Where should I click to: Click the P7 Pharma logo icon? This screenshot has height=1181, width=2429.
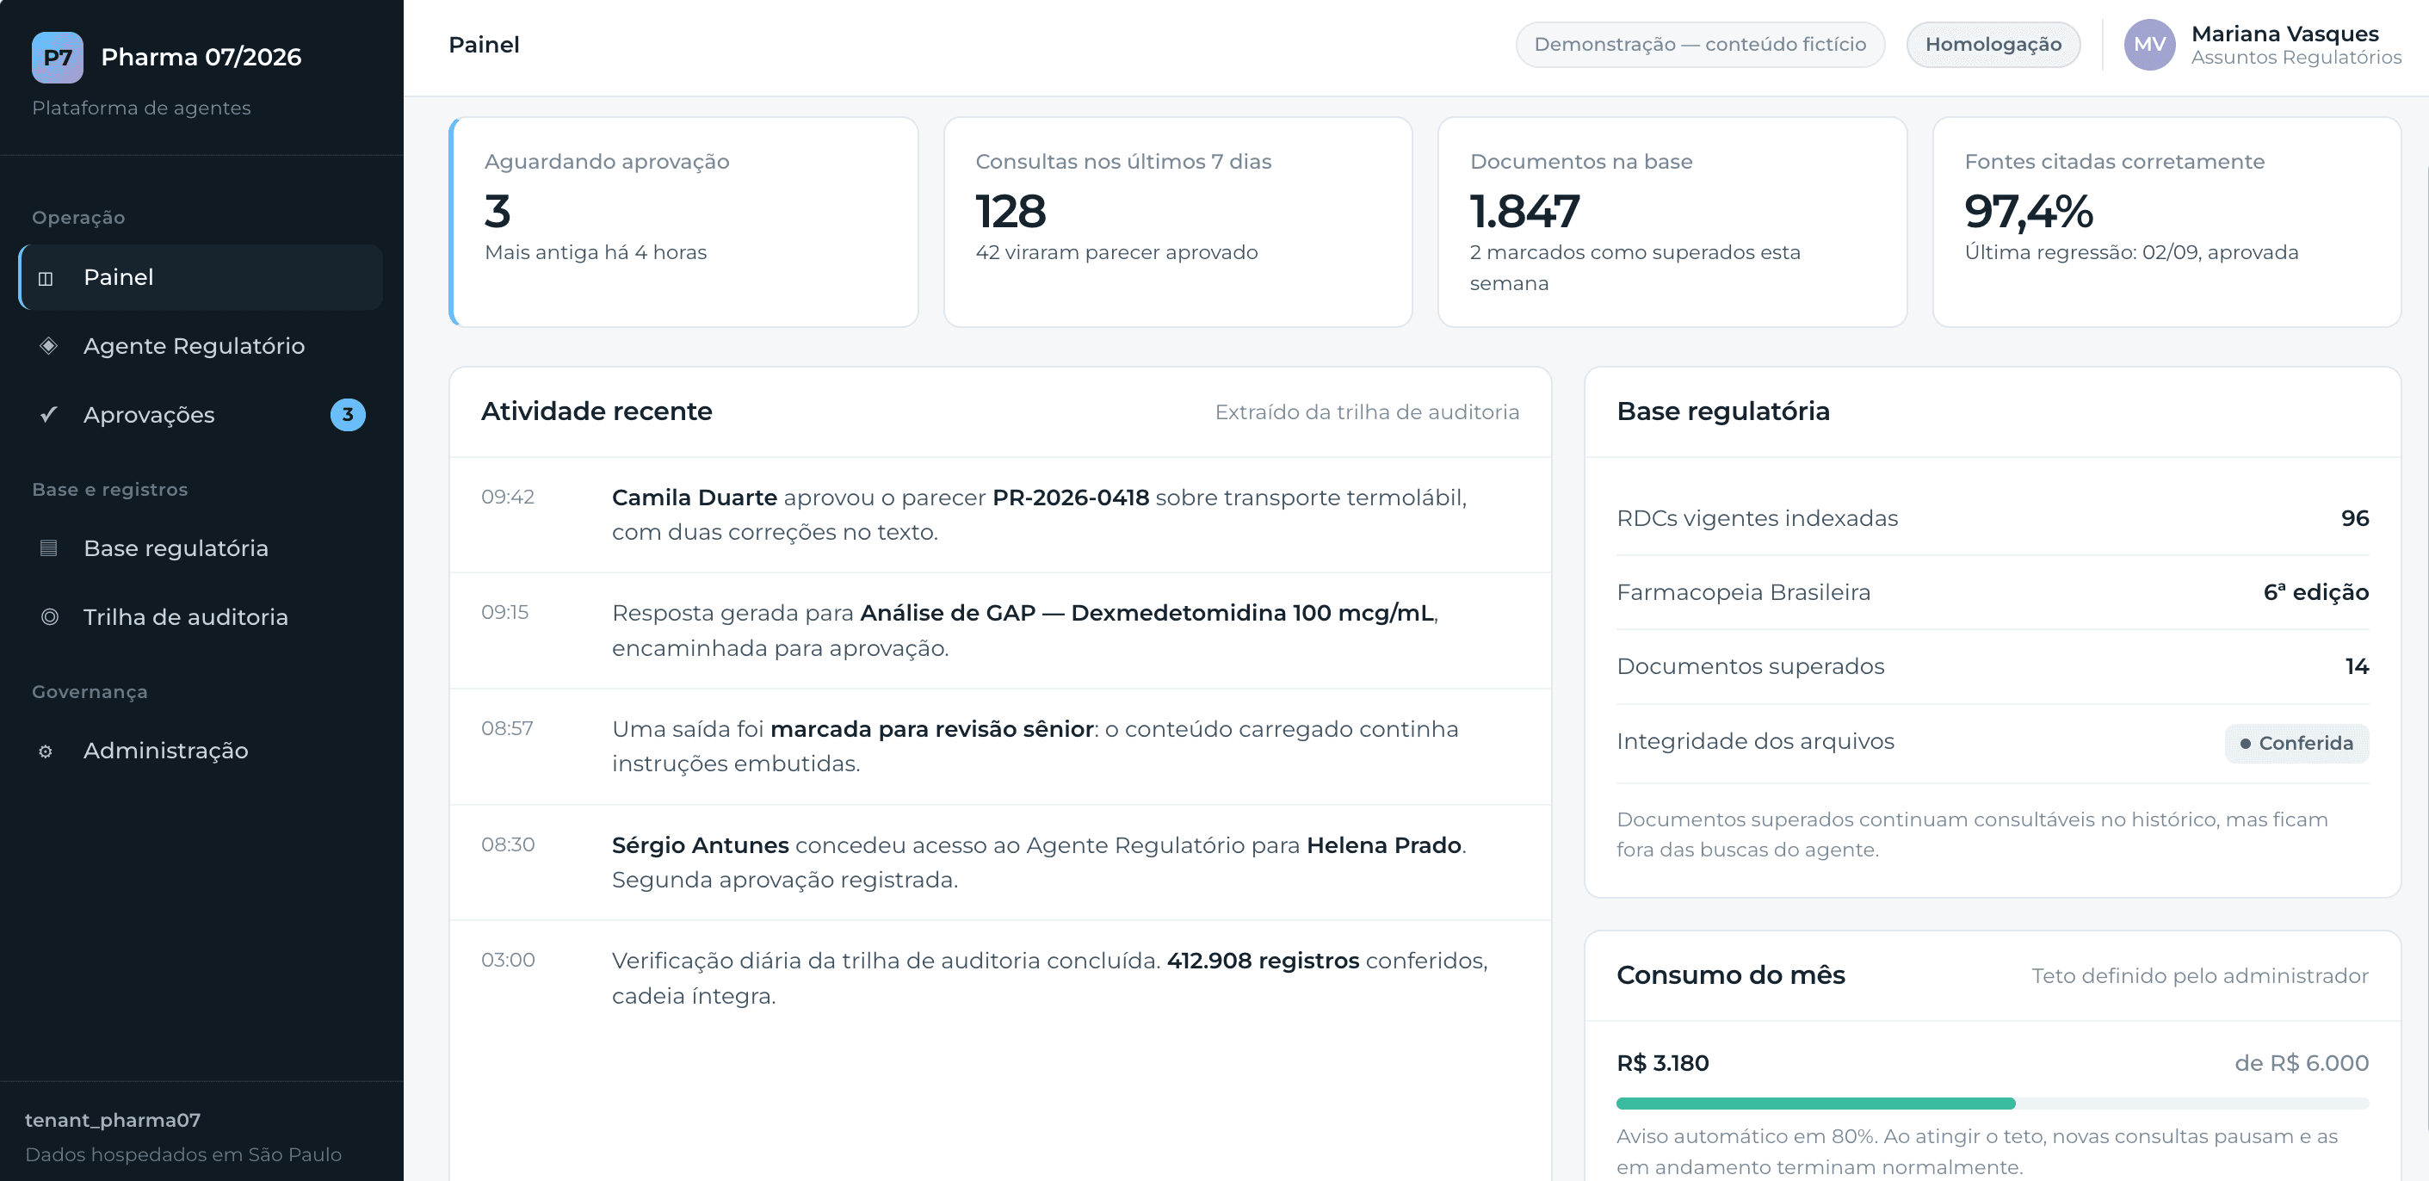pos(58,58)
